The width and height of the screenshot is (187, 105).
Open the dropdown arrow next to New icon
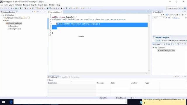pos(4,8)
